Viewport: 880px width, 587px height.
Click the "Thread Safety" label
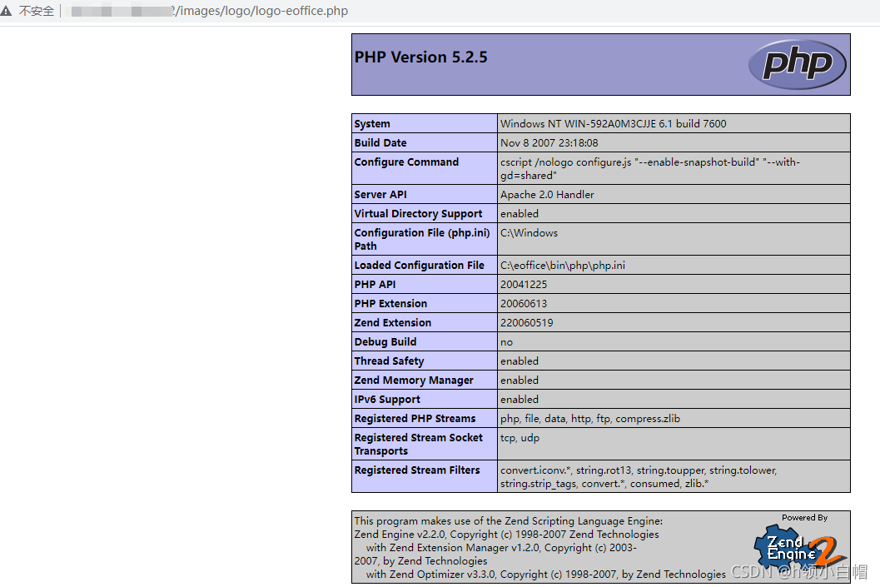[389, 361]
